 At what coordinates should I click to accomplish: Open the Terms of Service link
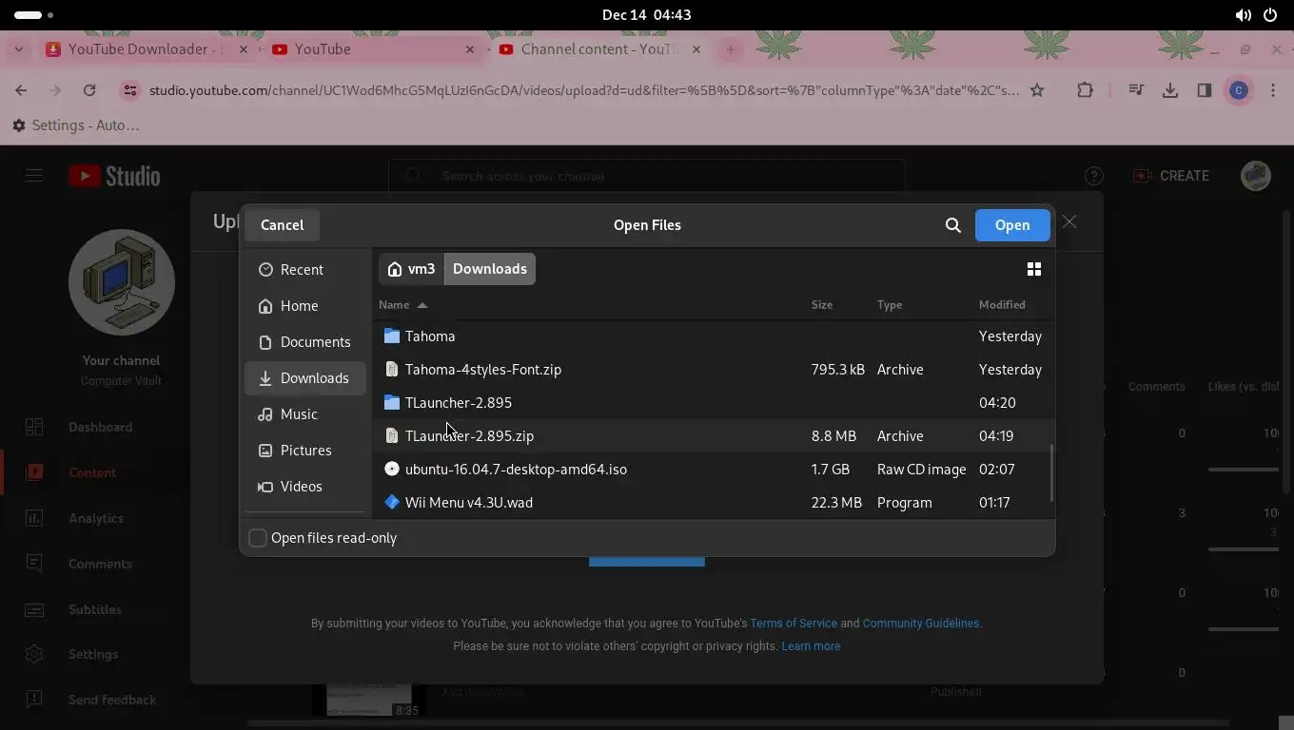pos(794,624)
